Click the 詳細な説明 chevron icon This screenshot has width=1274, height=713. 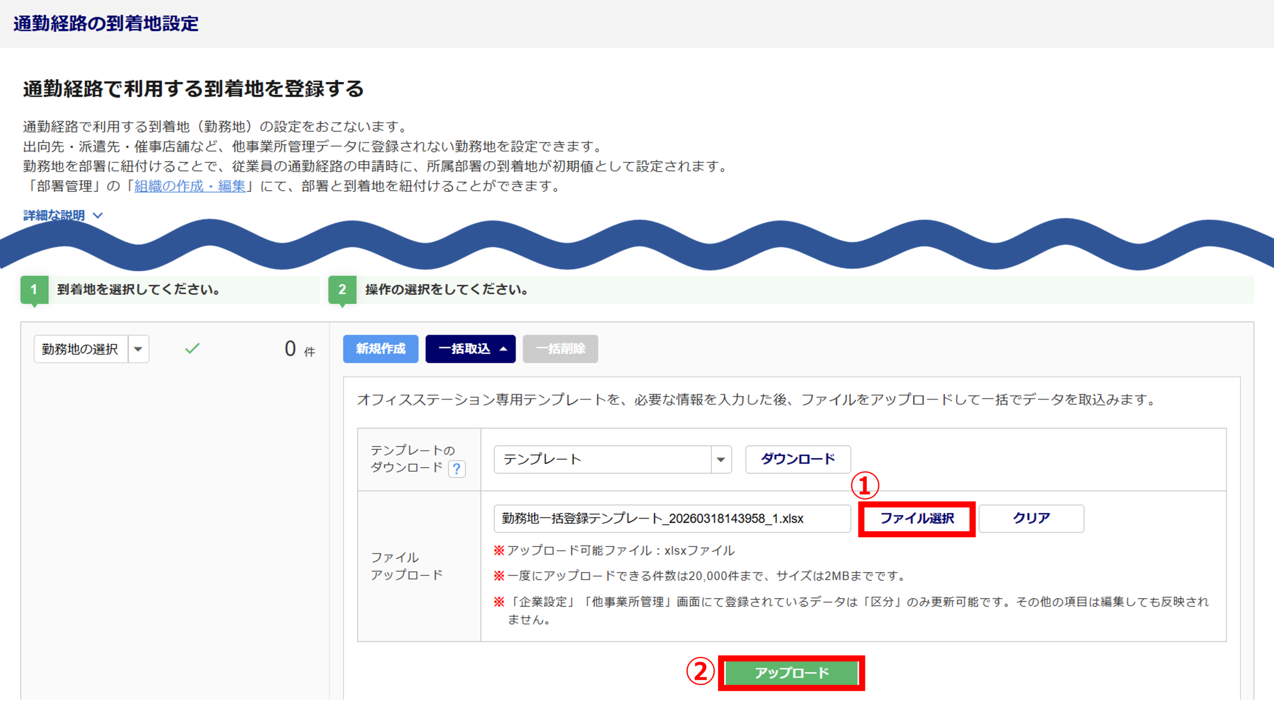point(98,215)
